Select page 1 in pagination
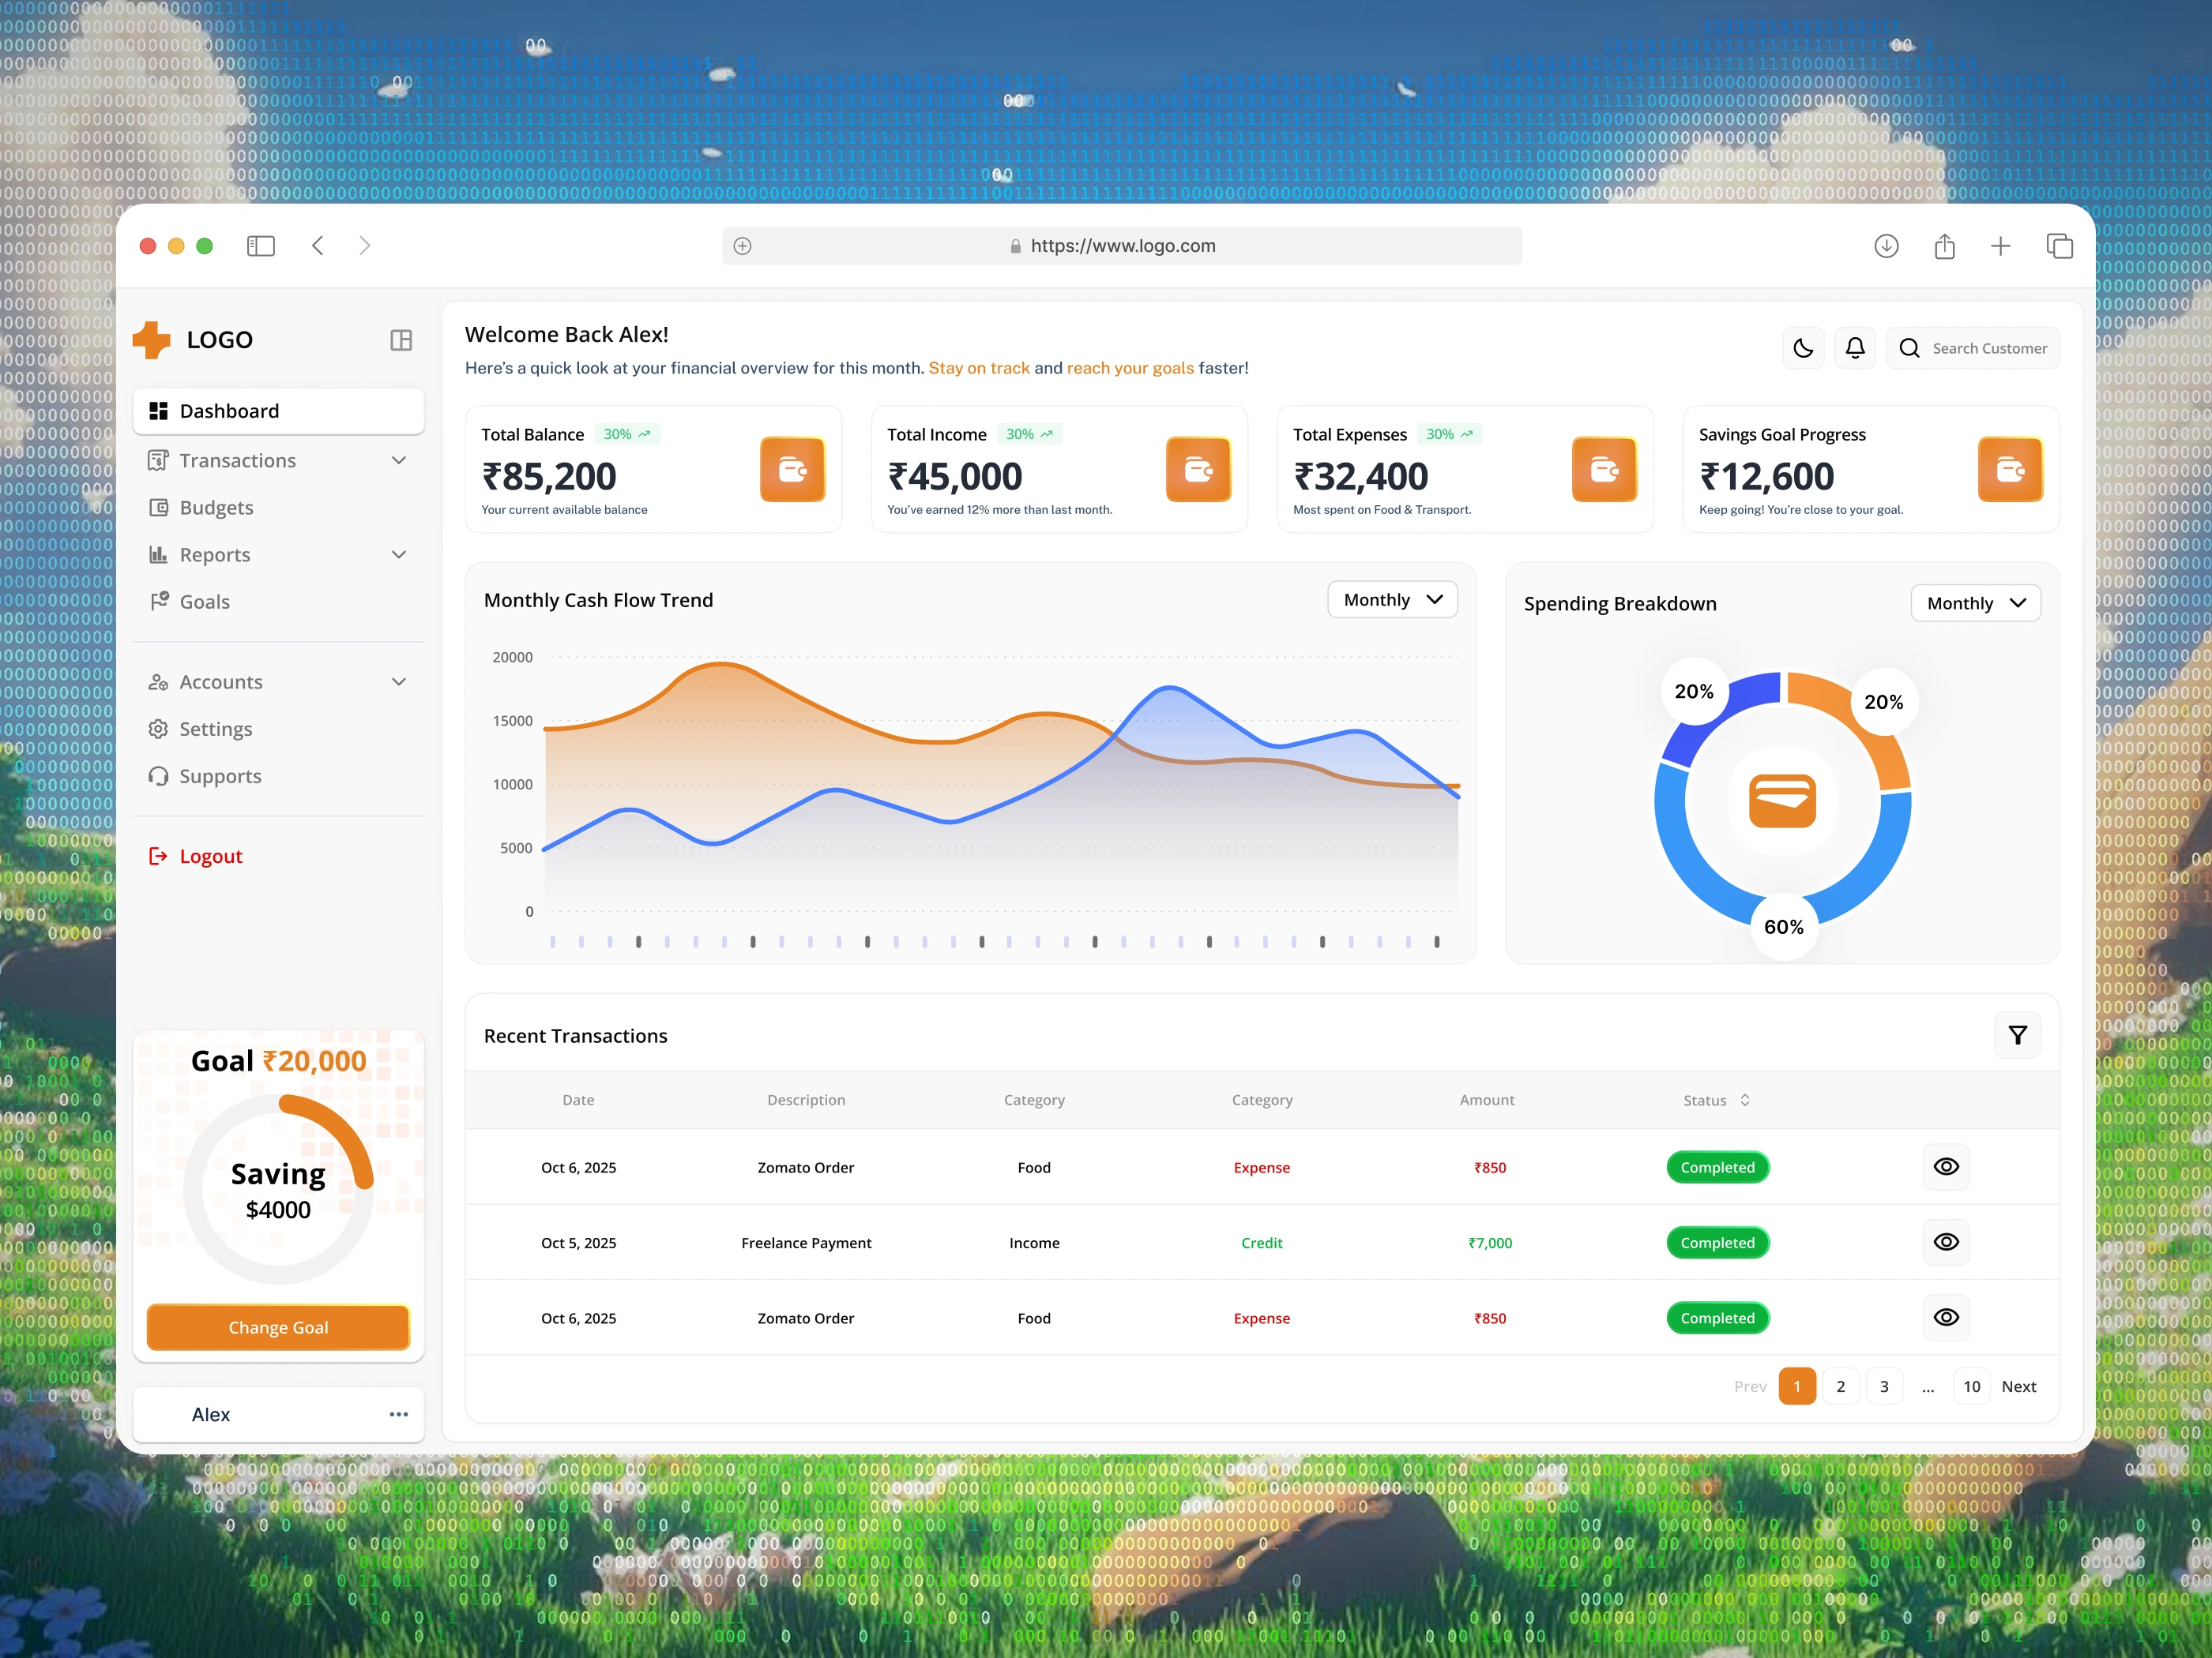Viewport: 2212px width, 1658px height. click(1797, 1386)
